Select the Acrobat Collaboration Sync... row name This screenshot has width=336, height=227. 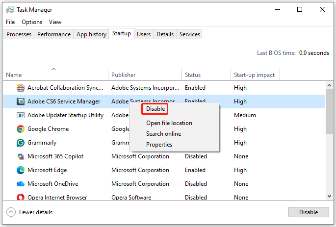click(x=65, y=88)
